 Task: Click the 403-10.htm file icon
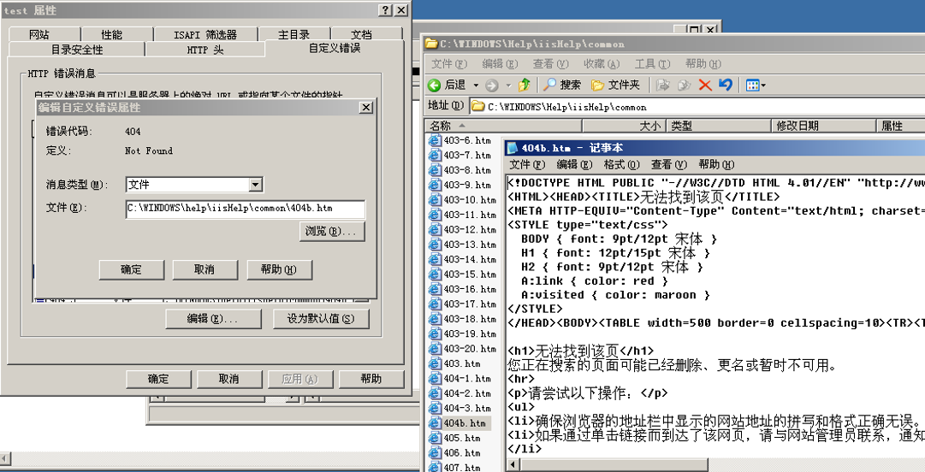(435, 200)
